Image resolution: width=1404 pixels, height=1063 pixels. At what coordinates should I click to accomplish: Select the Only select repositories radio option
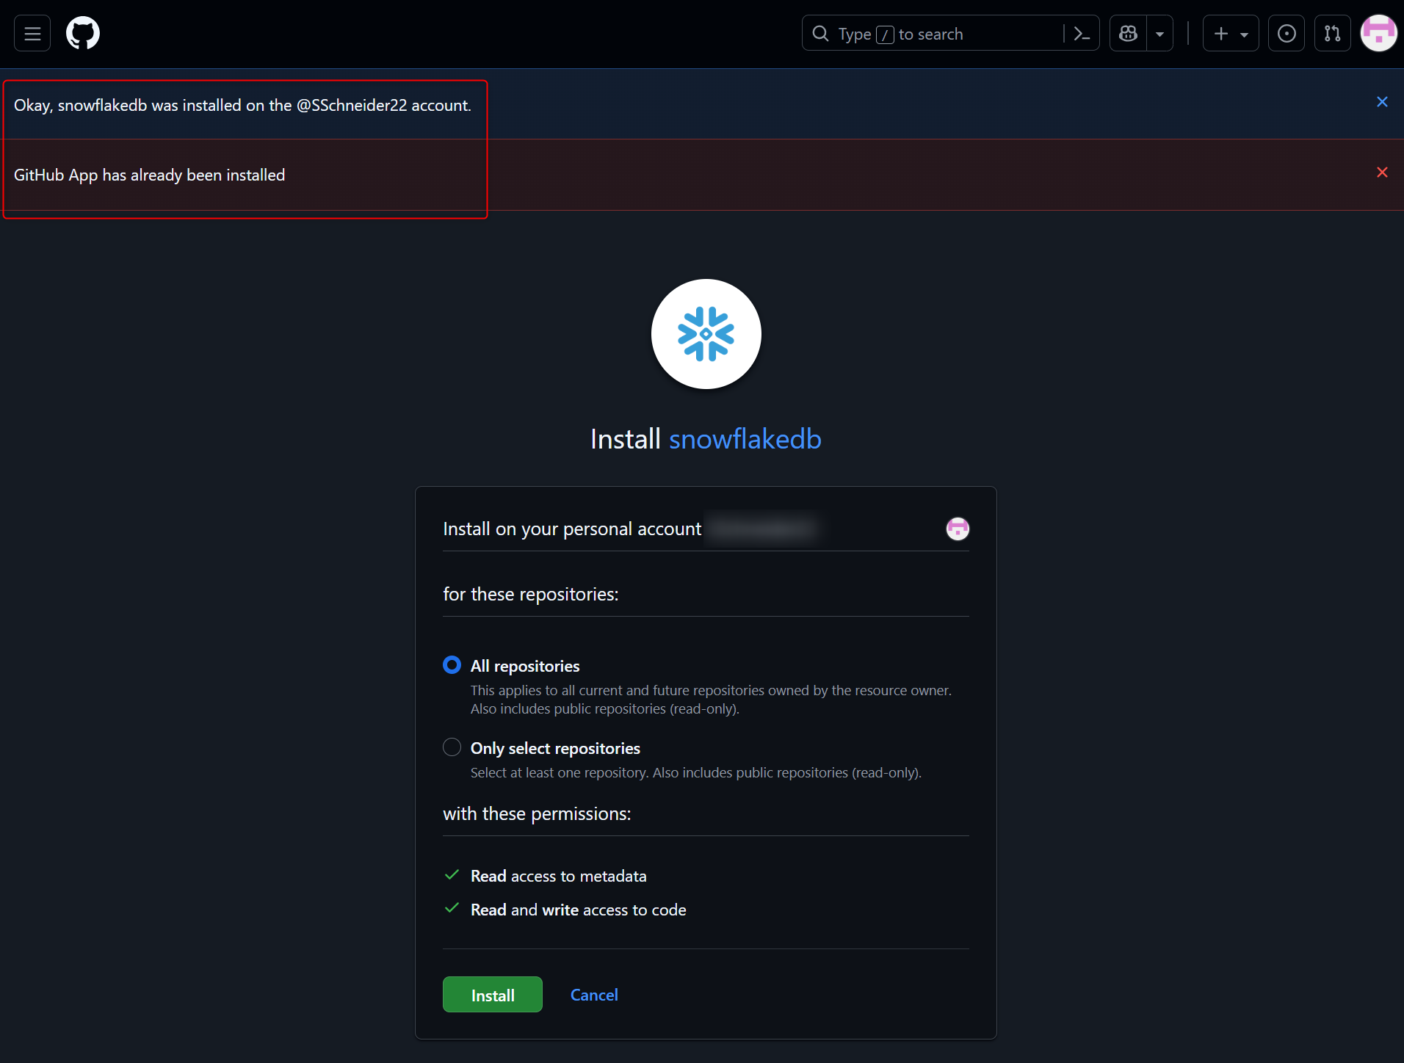452,747
